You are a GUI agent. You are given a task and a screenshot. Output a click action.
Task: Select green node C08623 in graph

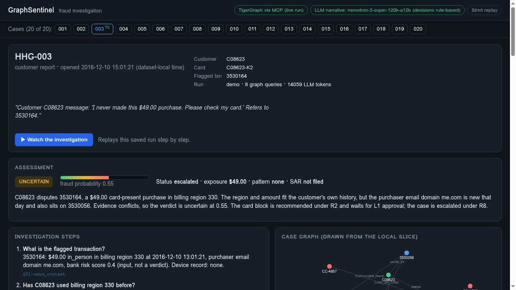pos(388,275)
